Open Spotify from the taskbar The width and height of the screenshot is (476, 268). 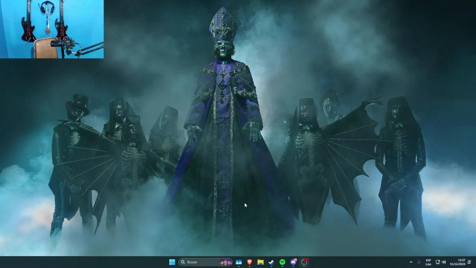(282, 262)
